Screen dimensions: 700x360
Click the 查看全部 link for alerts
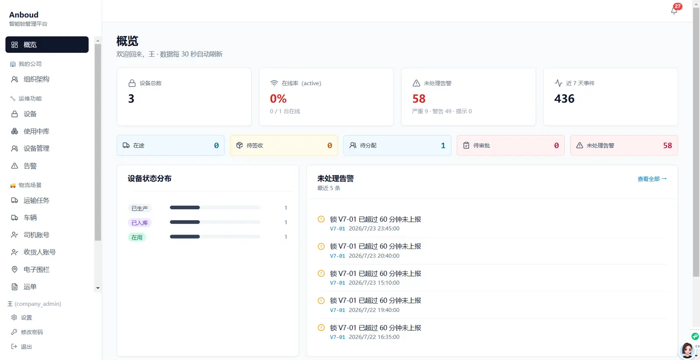point(652,179)
